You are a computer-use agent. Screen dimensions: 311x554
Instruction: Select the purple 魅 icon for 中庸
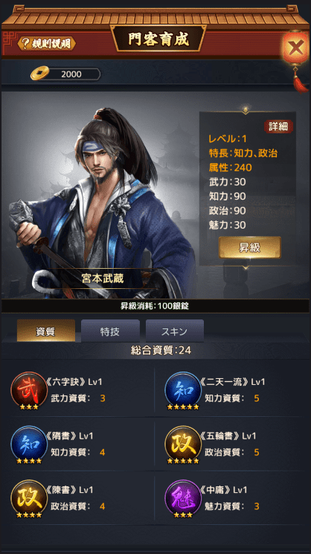[183, 497]
